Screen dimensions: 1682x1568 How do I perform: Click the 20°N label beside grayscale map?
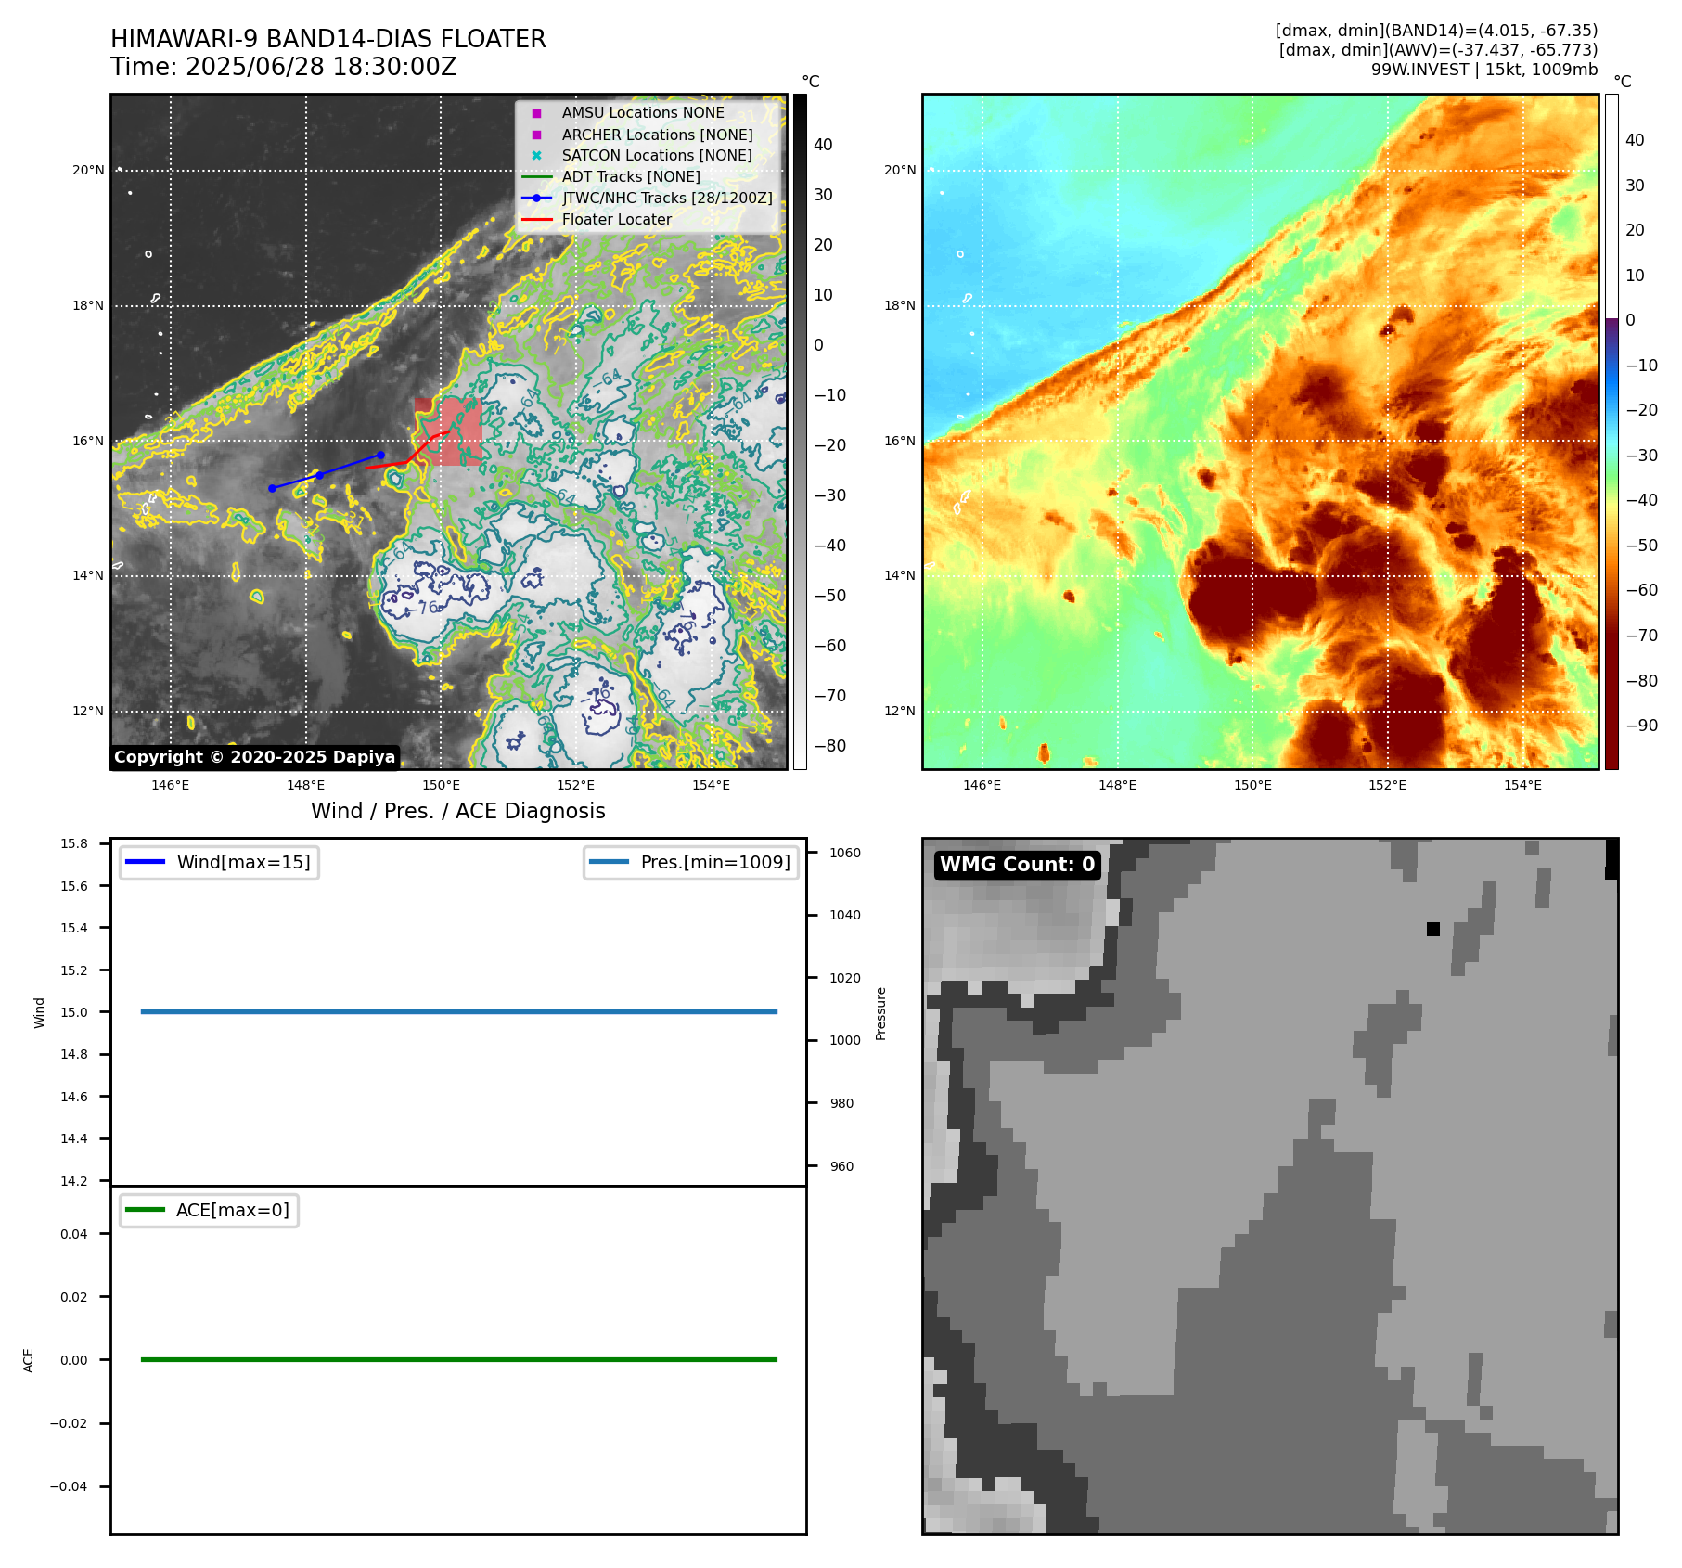click(x=89, y=170)
